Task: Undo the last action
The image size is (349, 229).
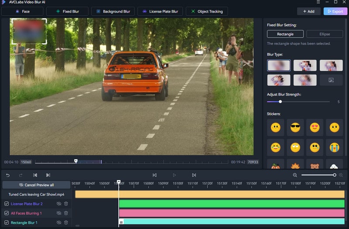Action: click(8, 175)
